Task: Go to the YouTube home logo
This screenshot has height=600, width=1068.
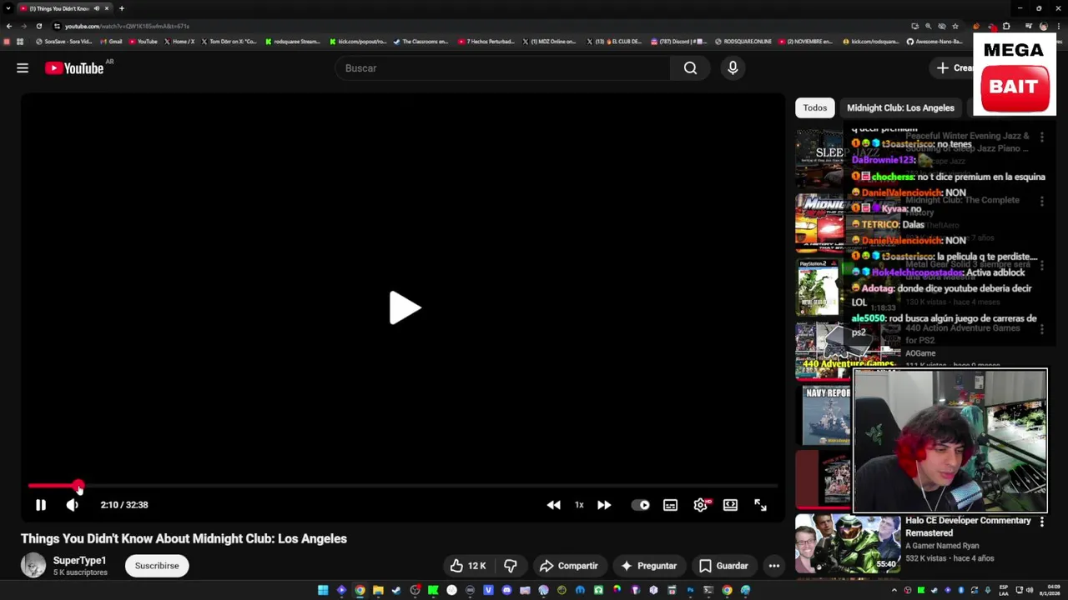Action: pyautogui.click(x=74, y=68)
